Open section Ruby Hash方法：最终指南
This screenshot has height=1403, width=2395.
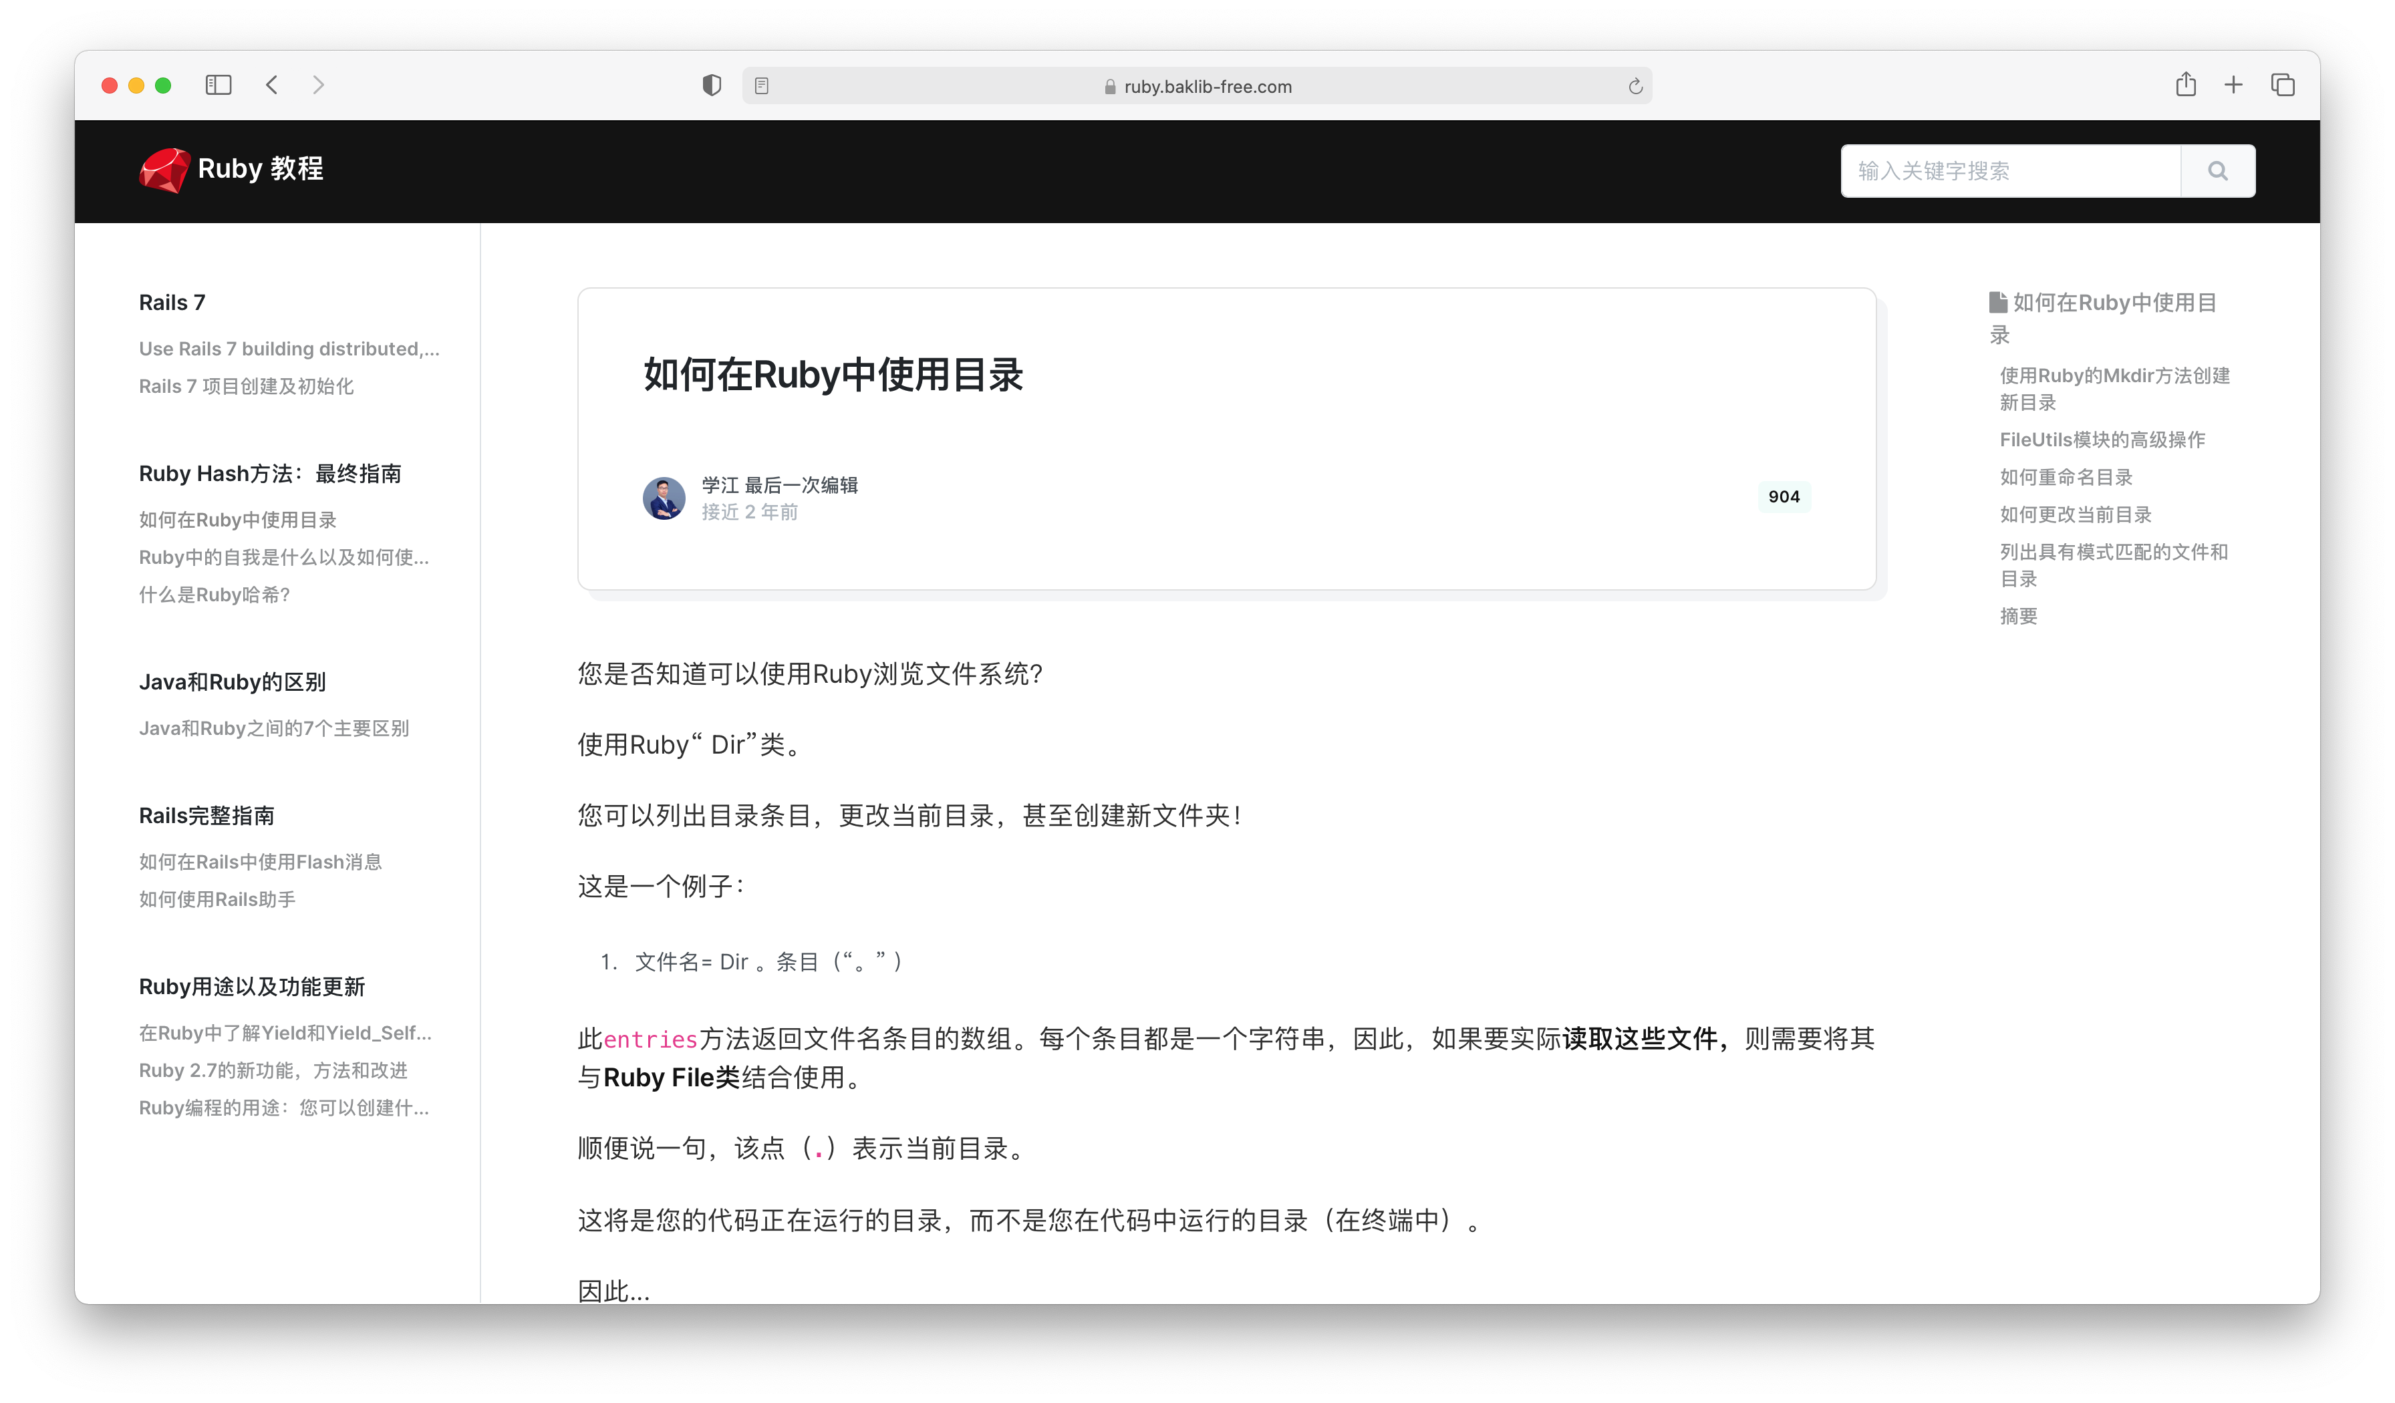coord(270,473)
